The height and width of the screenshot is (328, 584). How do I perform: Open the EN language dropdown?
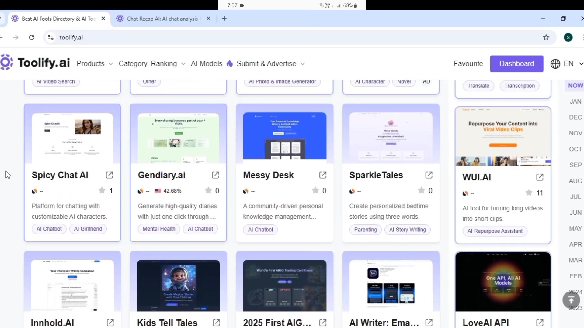(573, 63)
